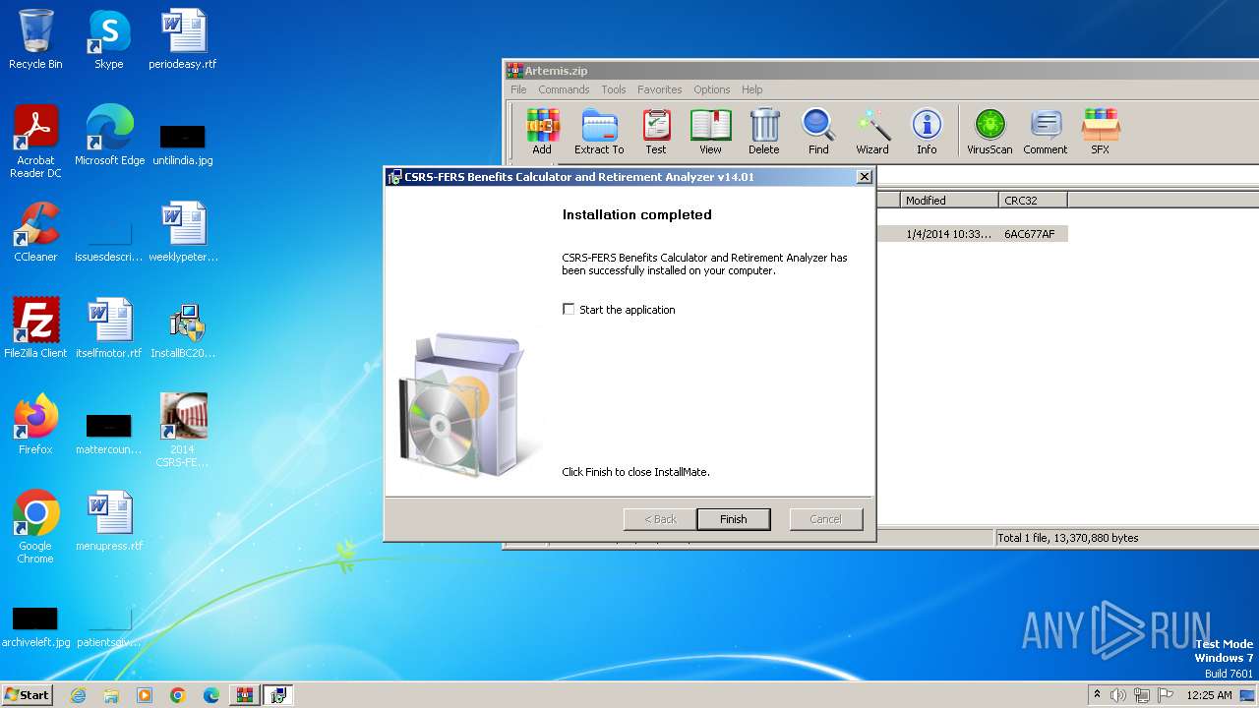
Task: Open the Options menu in WinRAR
Action: (x=711, y=89)
